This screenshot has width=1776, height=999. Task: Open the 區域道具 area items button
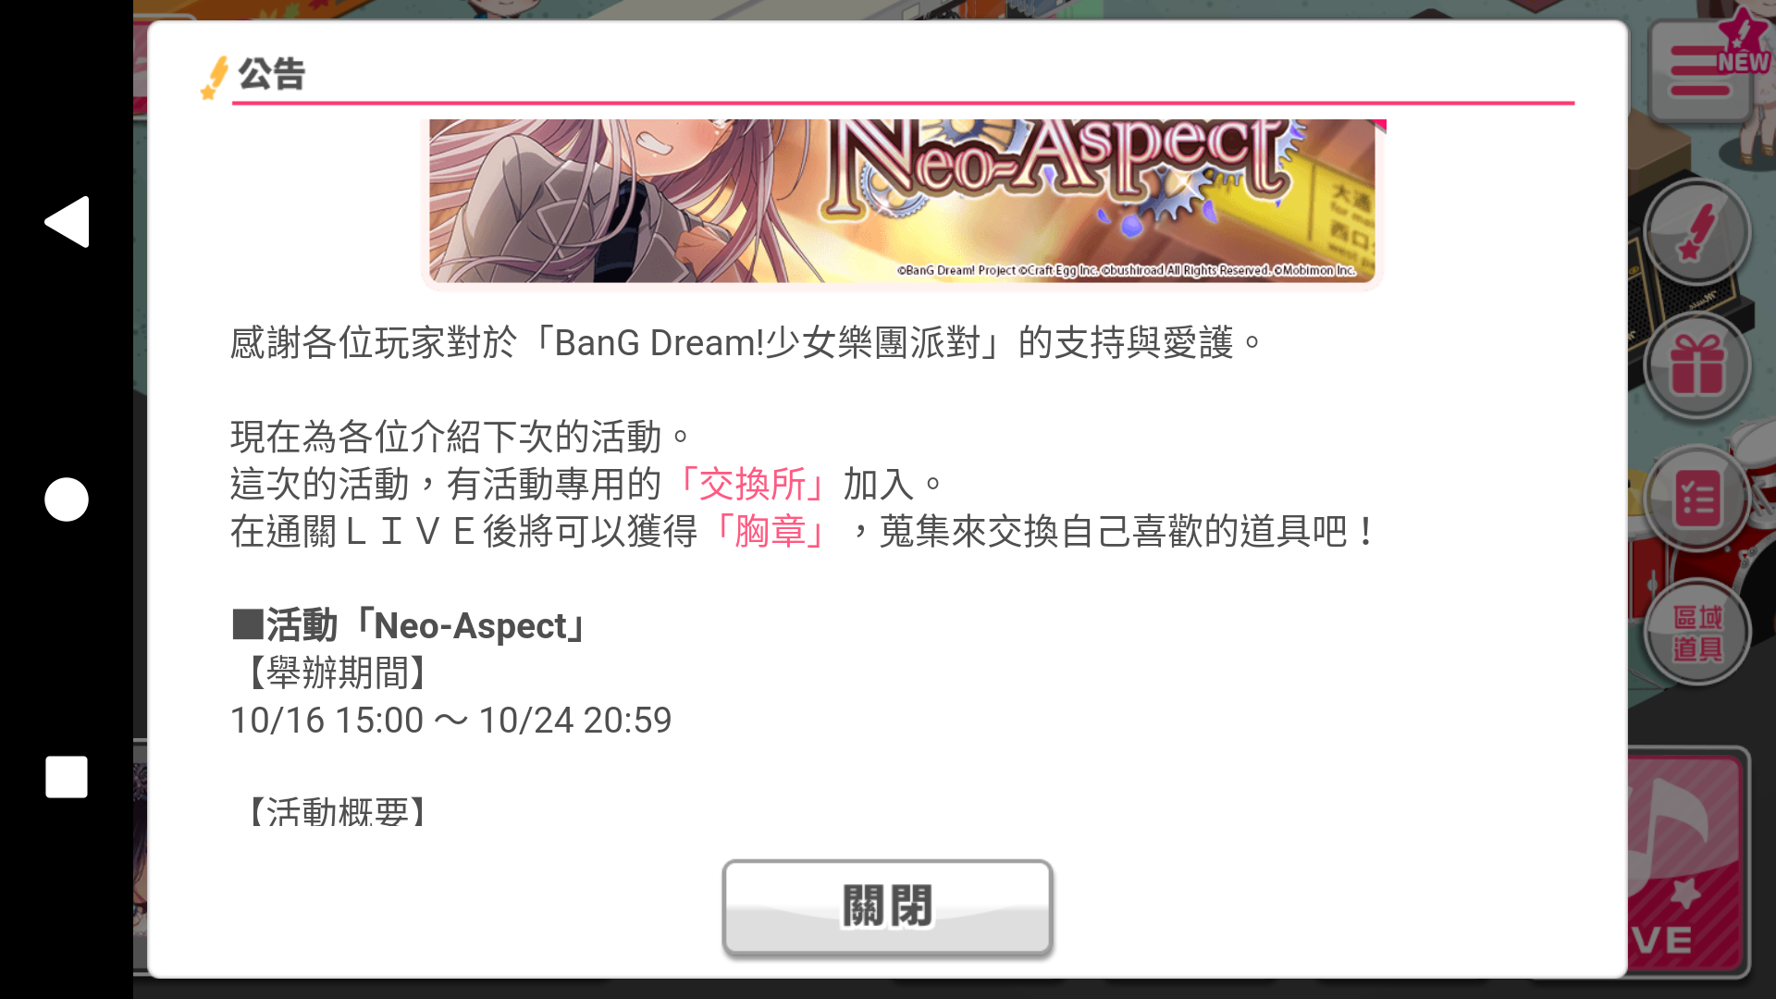pos(1696,633)
